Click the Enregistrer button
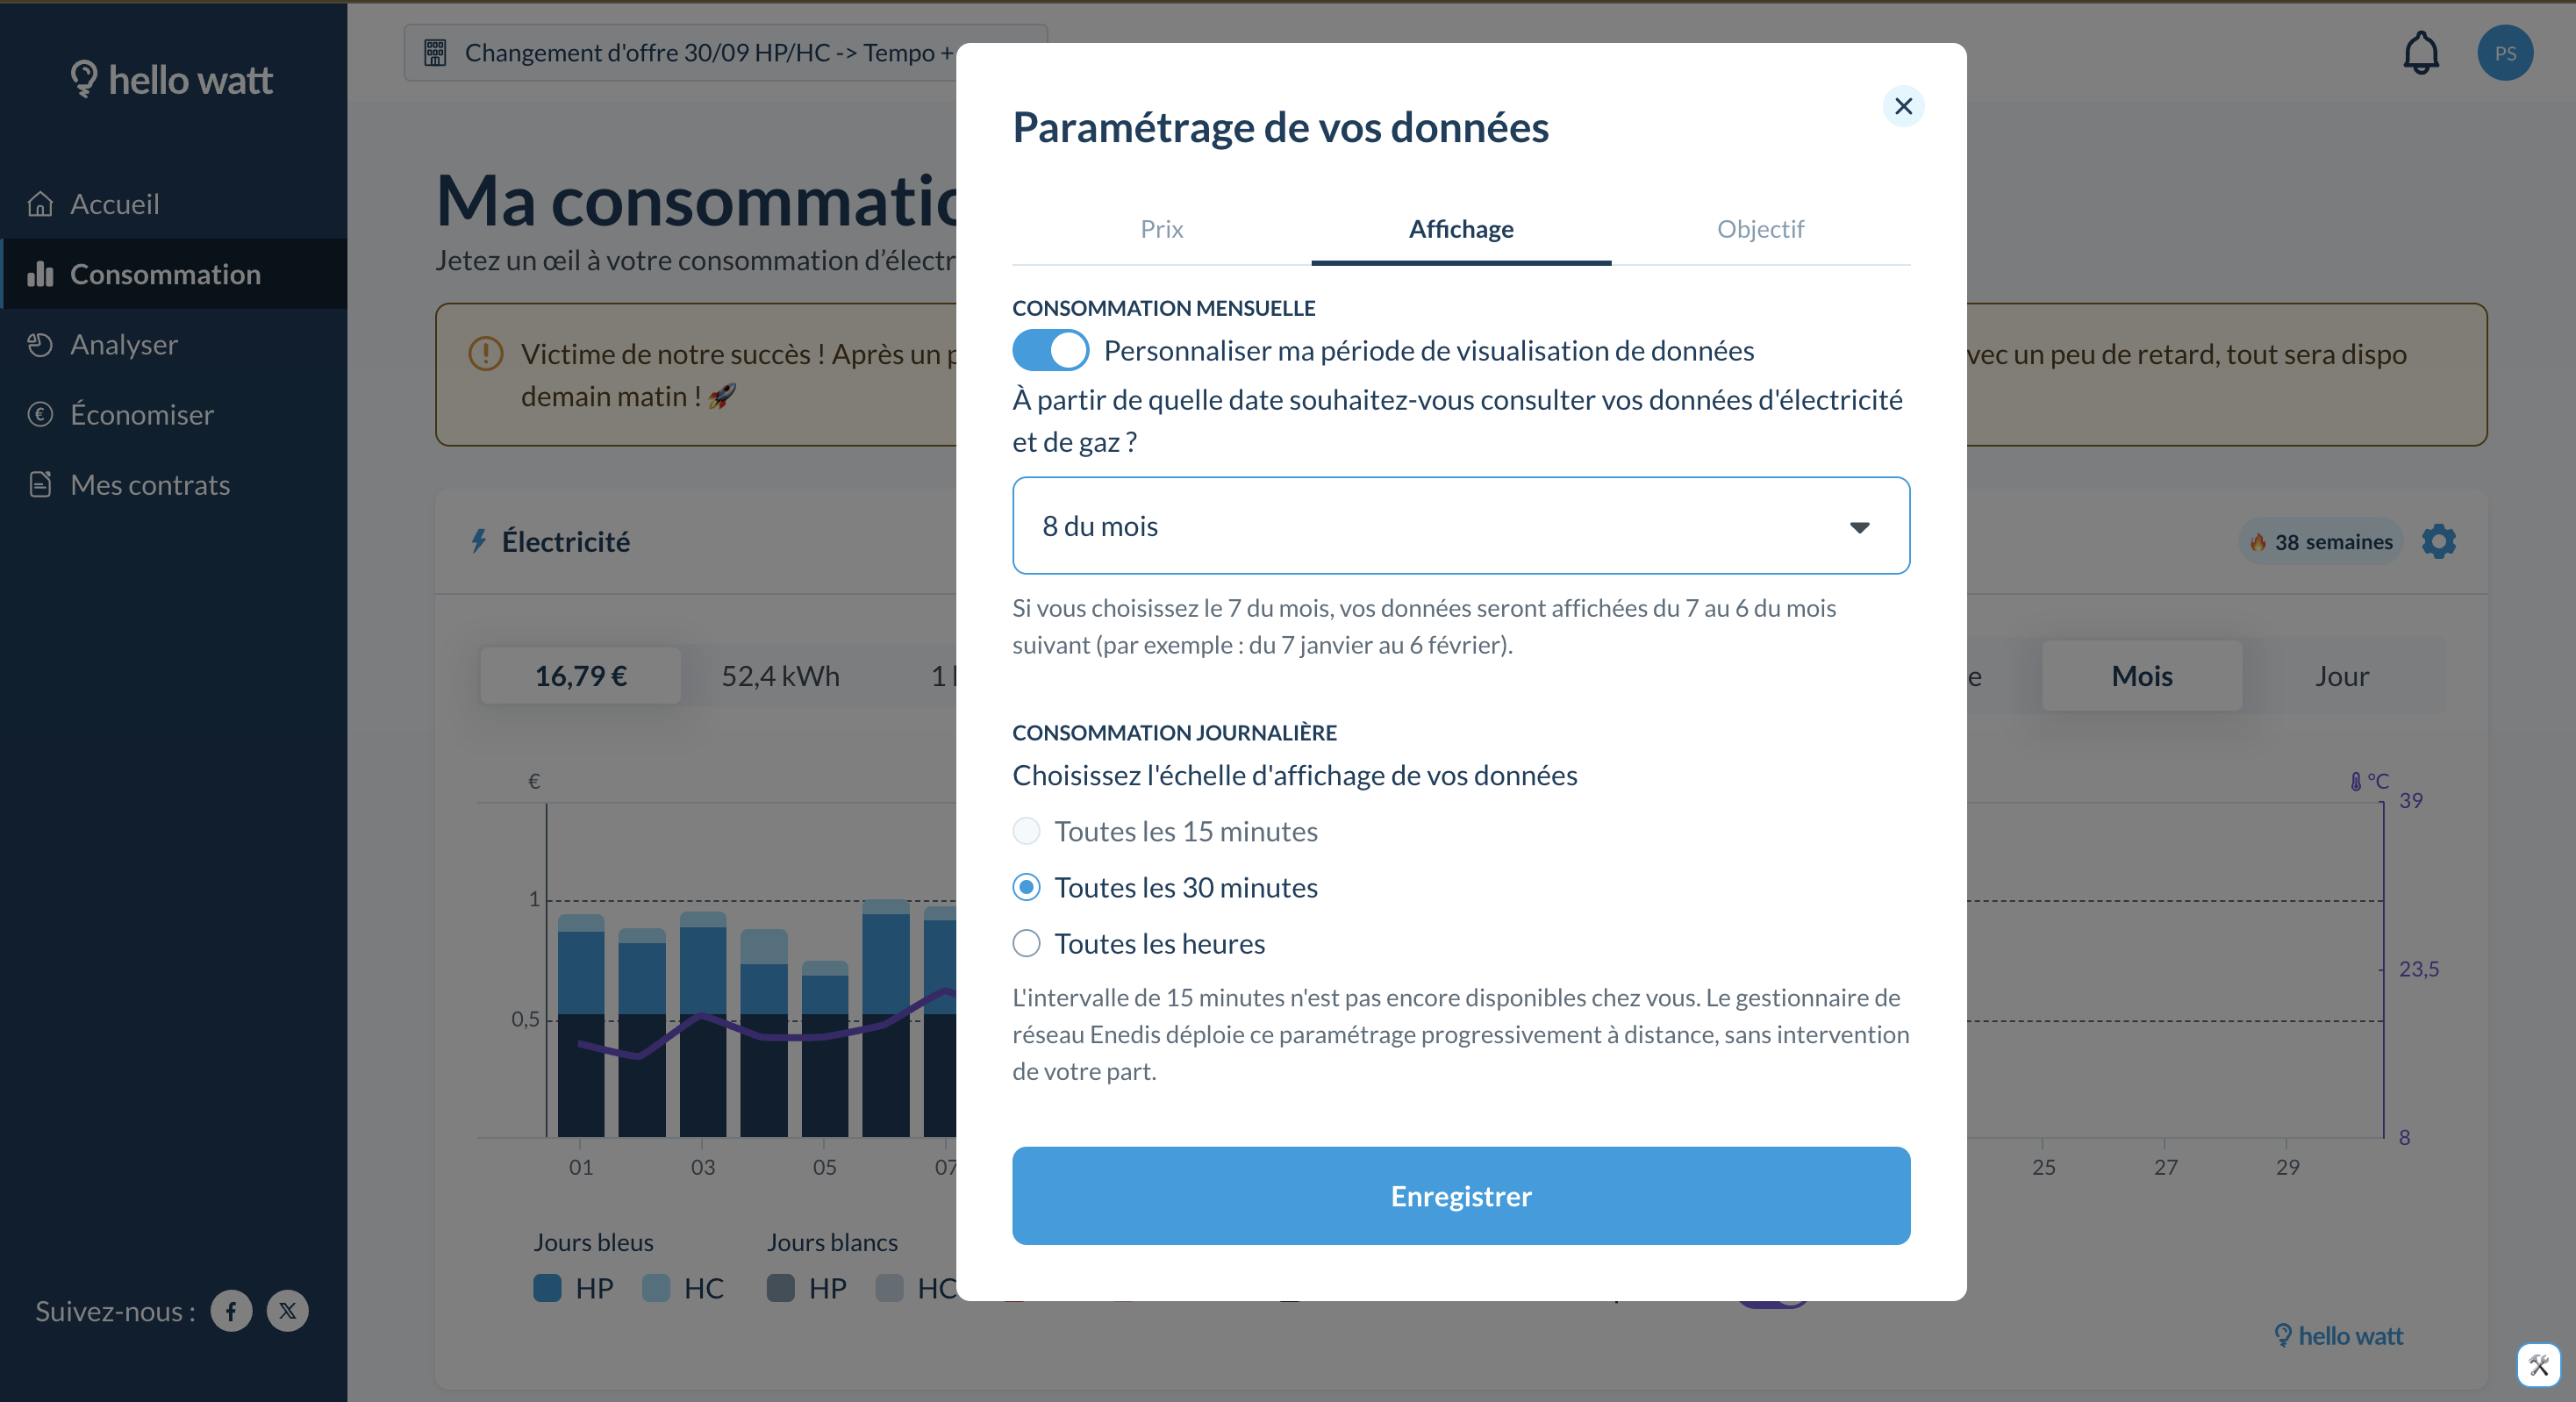Screen dimensions: 2576x1402 pyautogui.click(x=1461, y=1196)
